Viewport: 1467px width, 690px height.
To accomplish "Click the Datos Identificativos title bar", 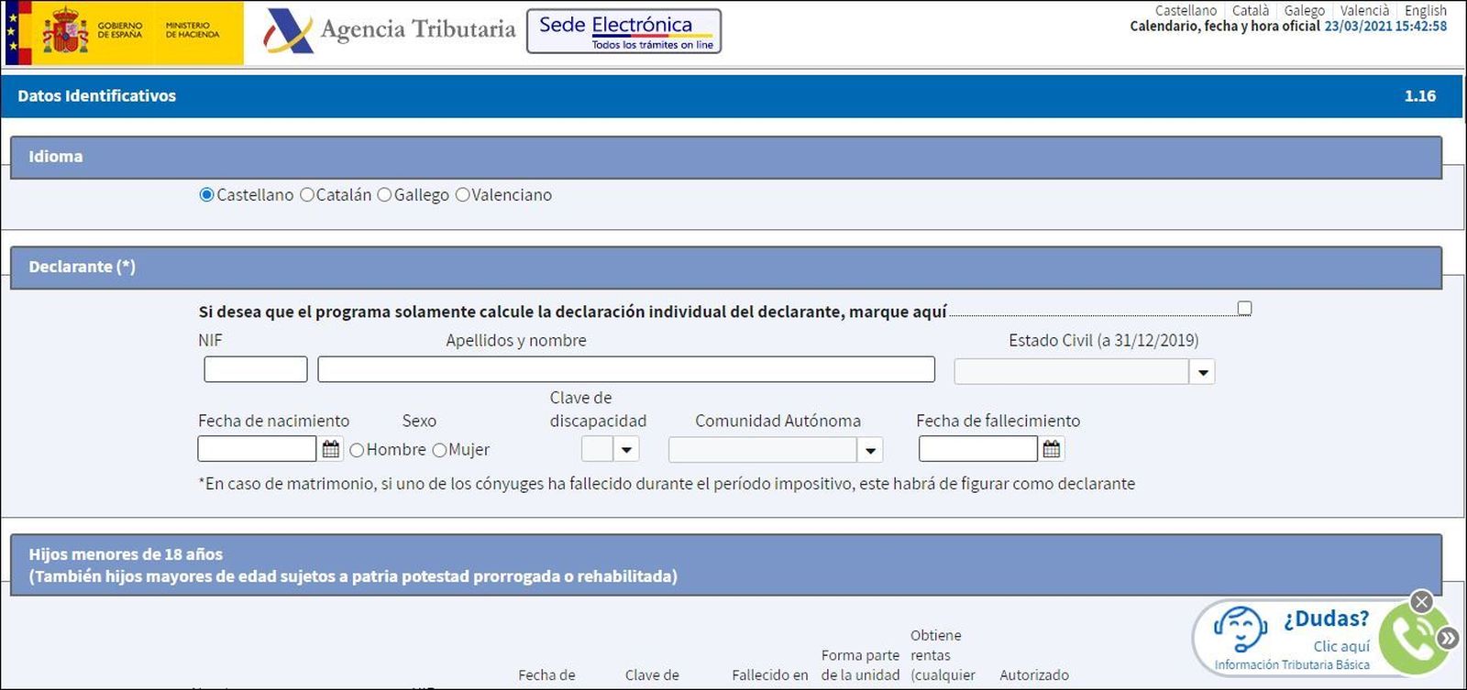I will 732,96.
